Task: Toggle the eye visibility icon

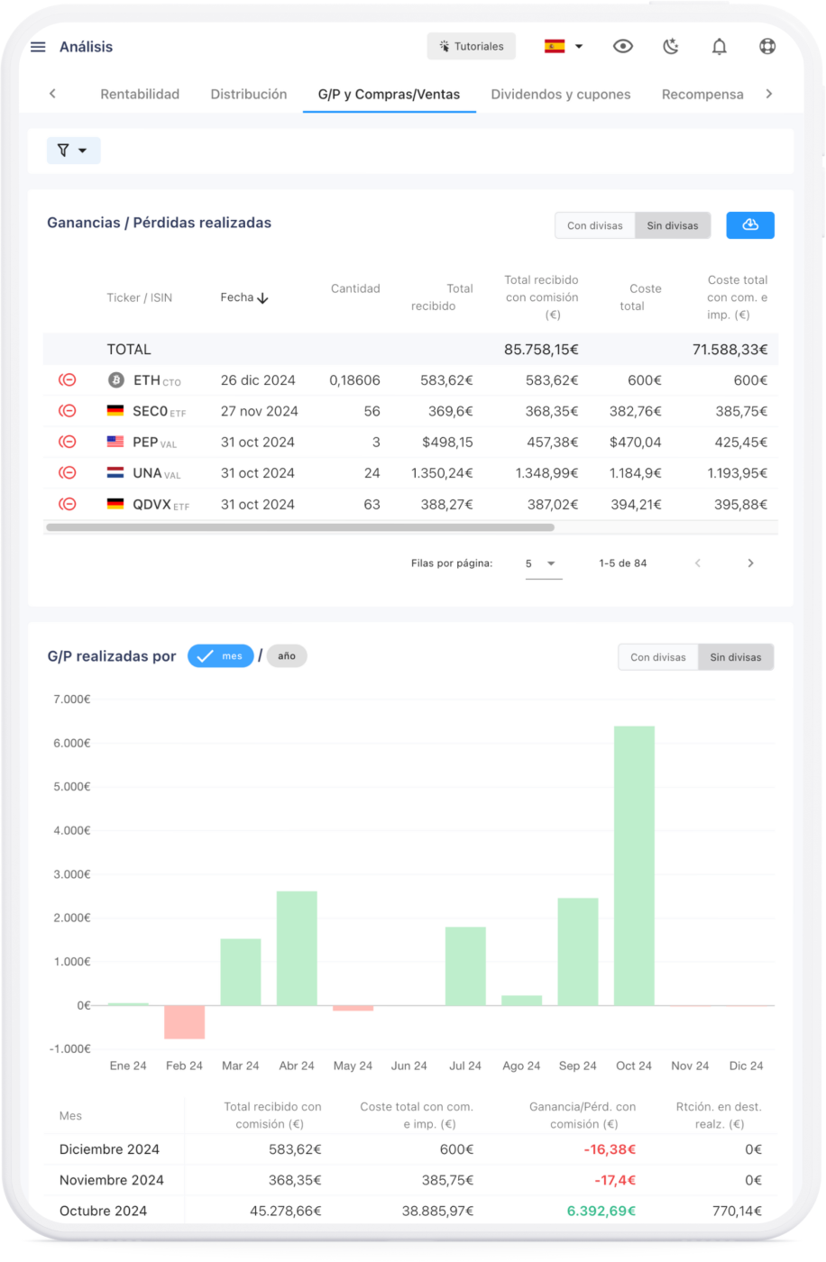Action: pyautogui.click(x=623, y=47)
